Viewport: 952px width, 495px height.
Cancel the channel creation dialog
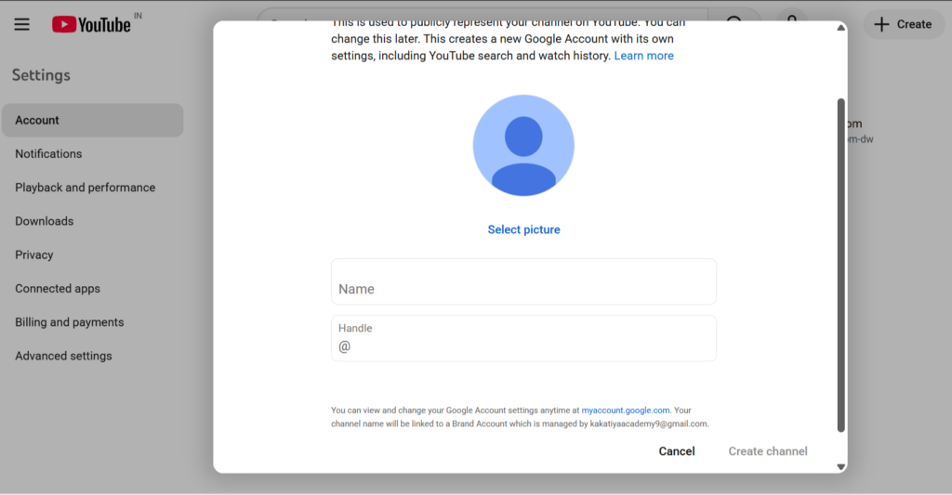coord(676,451)
